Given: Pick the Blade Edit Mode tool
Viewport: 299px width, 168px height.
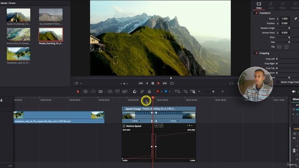Looking at the screenshot, I should [100, 91].
